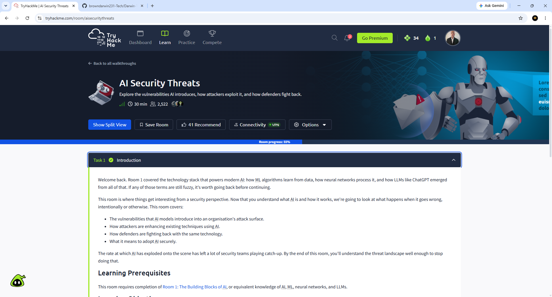Click the 30 min clock icon
552x297 pixels.
pos(130,104)
